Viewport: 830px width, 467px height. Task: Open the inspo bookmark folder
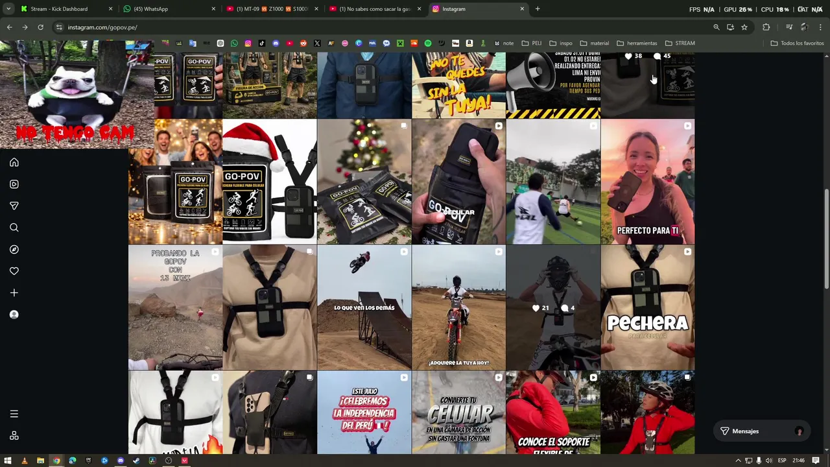(561, 43)
